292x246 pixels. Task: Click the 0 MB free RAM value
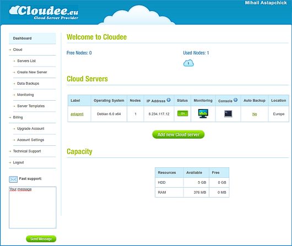click(x=222, y=193)
